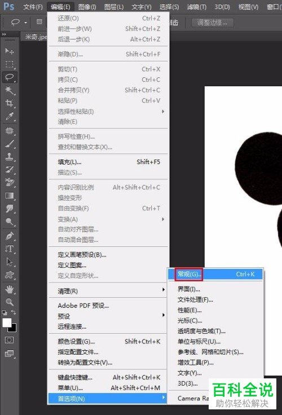Choose 填充(L)... from Edit menu

[108, 162]
